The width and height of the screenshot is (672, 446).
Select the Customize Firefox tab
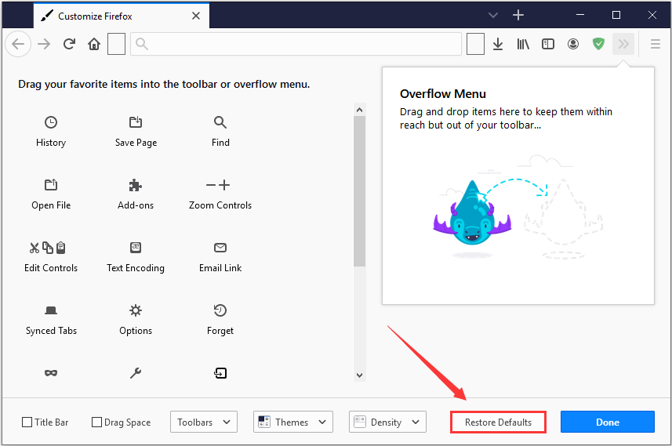click(x=121, y=16)
